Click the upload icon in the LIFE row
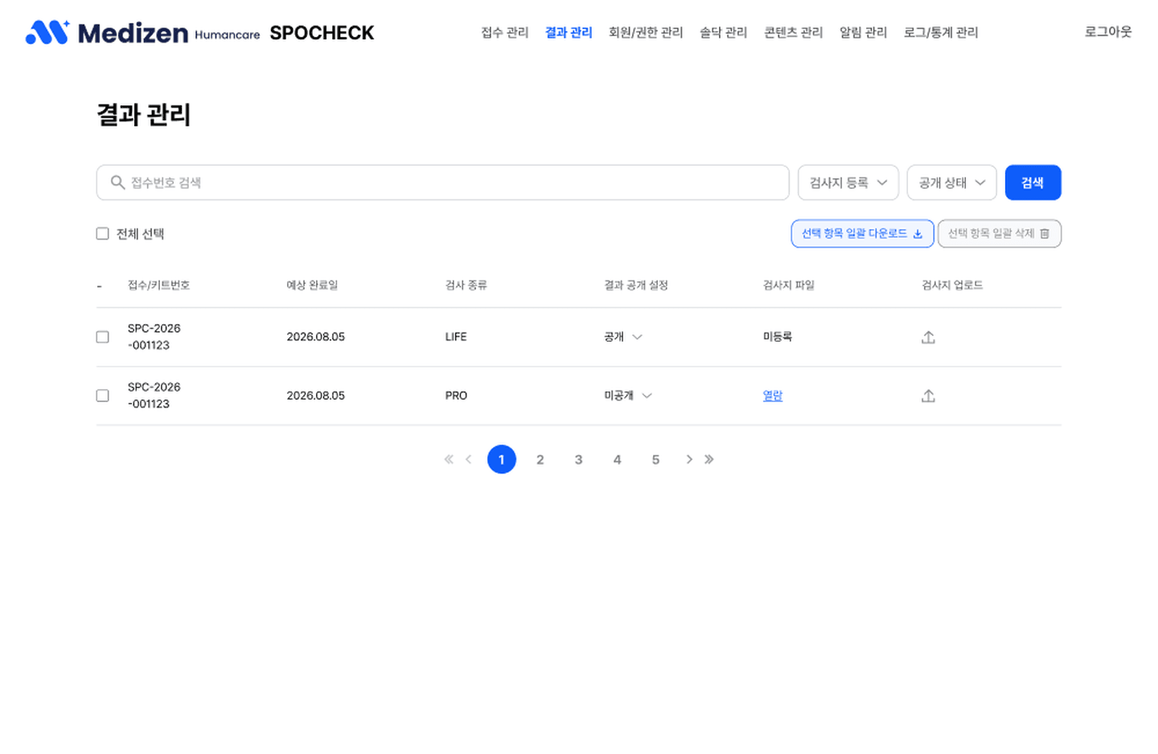Image resolution: width=1158 pixels, height=754 pixels. pos(928,337)
